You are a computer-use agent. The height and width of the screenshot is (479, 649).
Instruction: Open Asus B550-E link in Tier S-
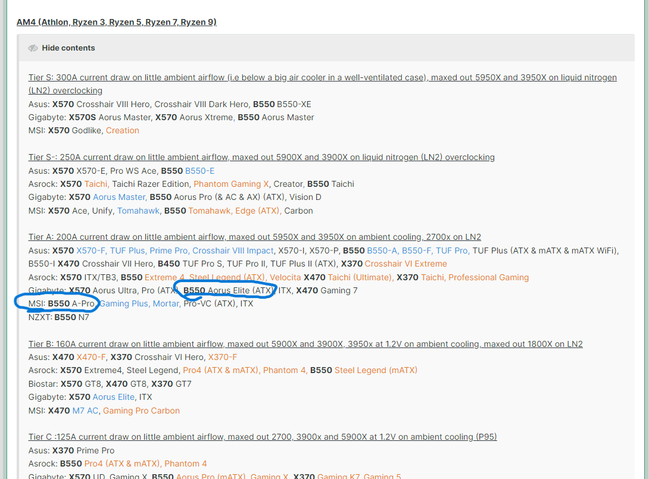click(200, 171)
